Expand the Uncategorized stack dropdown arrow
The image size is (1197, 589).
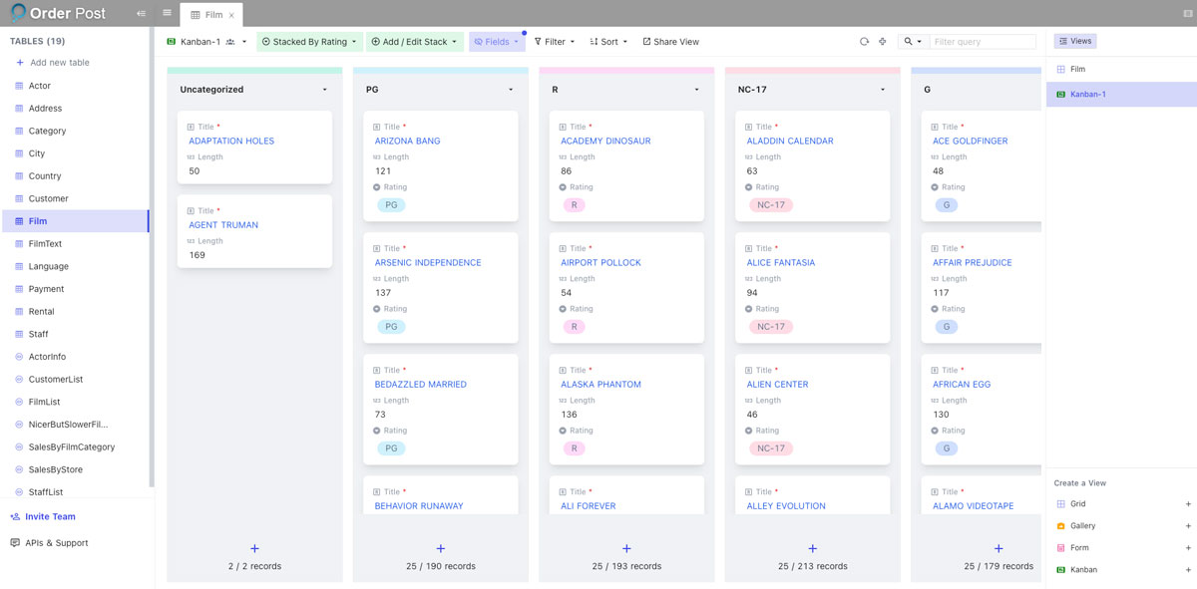(325, 90)
